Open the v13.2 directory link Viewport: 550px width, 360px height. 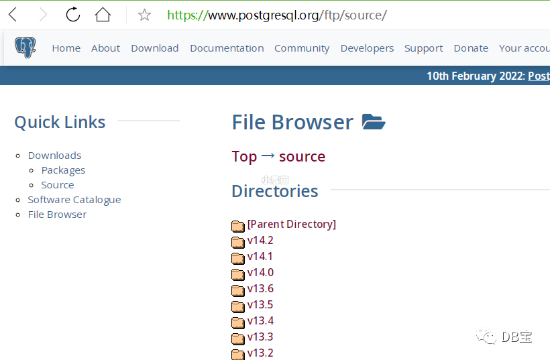click(260, 353)
